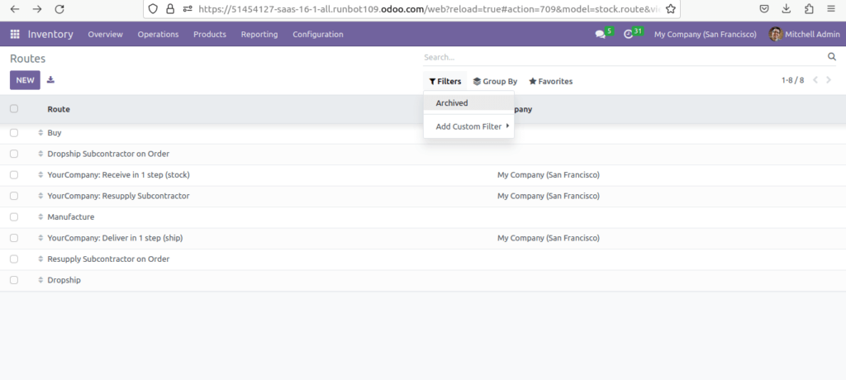The width and height of the screenshot is (846, 380).
Task: Open YourCompany: Resupply Subcontractor record
Action: click(x=118, y=196)
